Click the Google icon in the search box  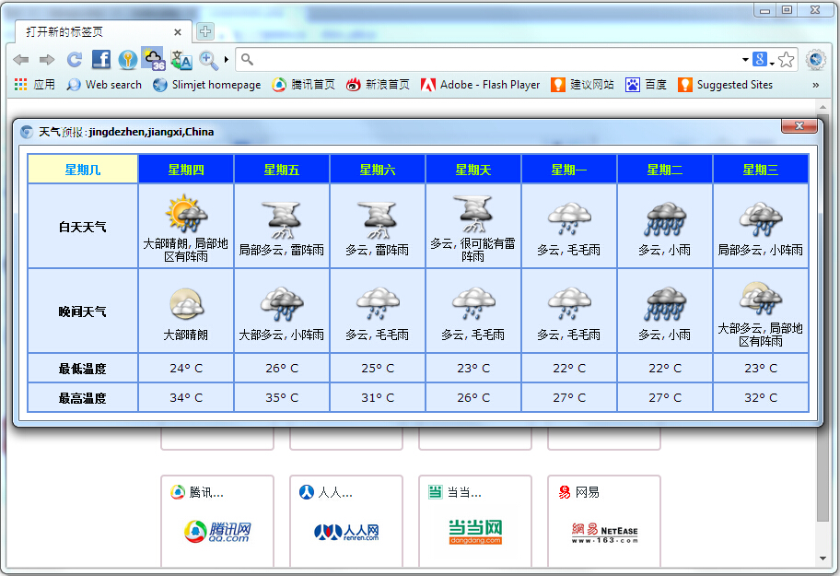pyautogui.click(x=759, y=59)
